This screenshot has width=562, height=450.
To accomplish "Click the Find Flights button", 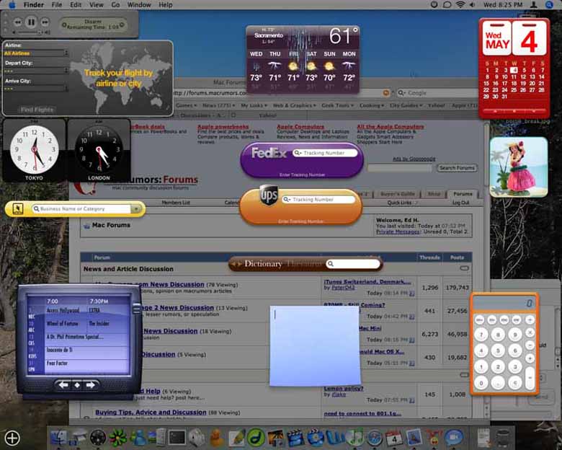I will 37,110.
